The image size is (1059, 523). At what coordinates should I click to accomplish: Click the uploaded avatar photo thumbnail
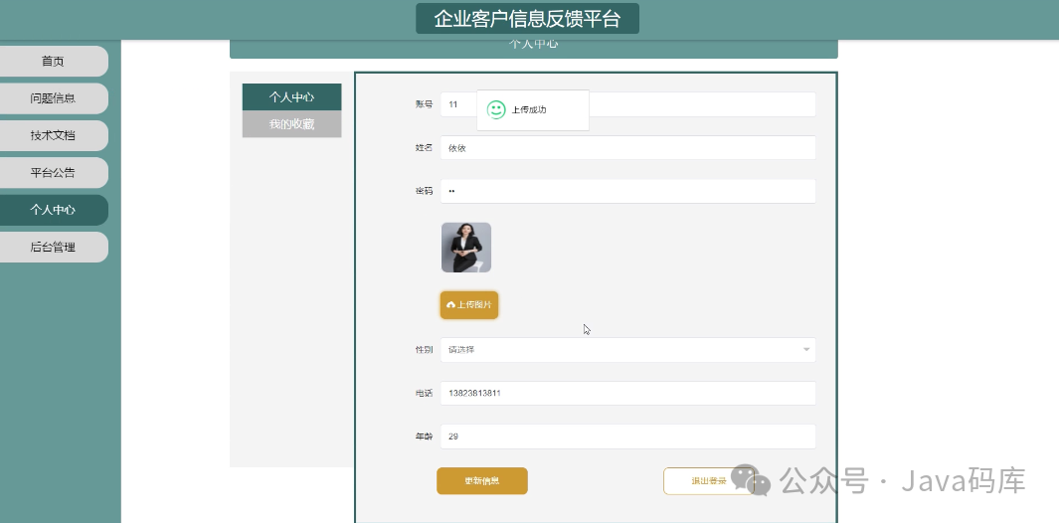point(466,248)
